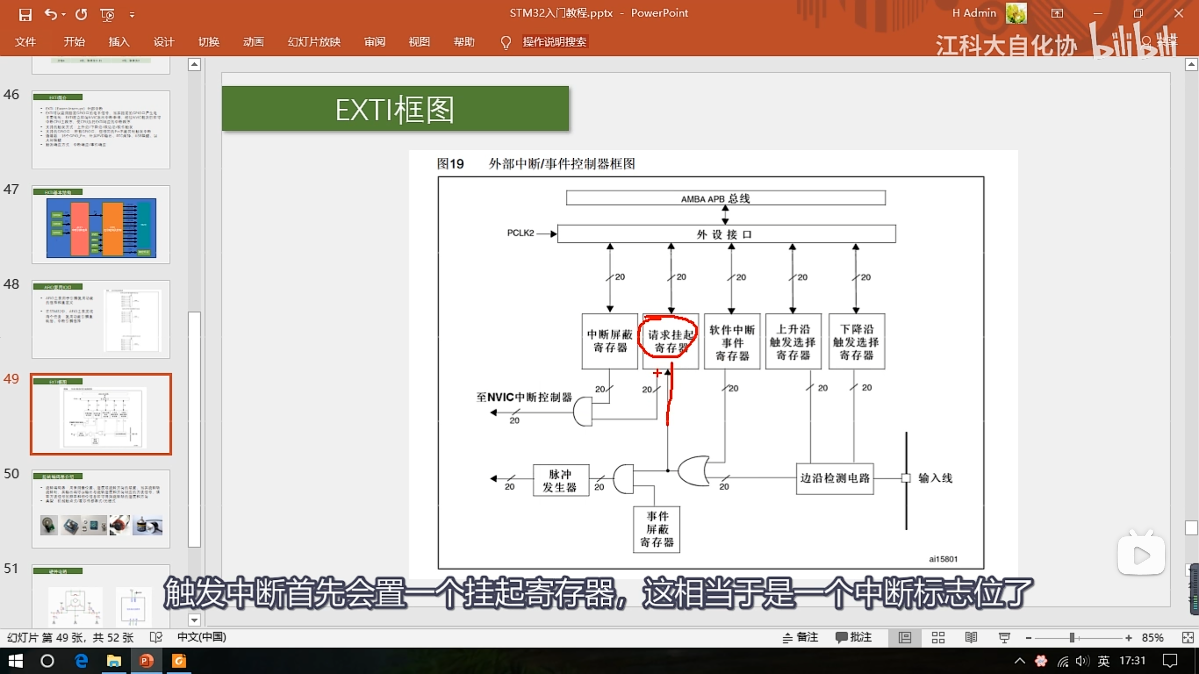Start Slide Show view from status bar
Image resolution: width=1199 pixels, height=674 pixels.
tap(1004, 637)
